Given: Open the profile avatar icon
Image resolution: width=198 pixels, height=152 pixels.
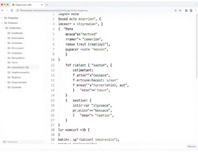Looking at the screenshot, I should [x=191, y=10].
